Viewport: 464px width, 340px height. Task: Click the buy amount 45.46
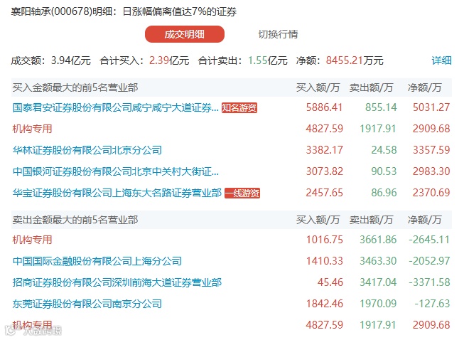pos(330,282)
